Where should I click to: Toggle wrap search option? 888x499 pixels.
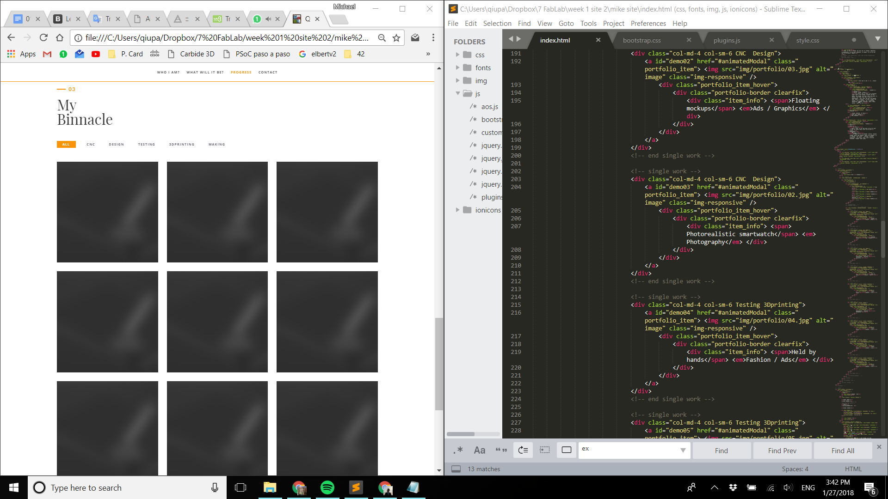tap(523, 450)
